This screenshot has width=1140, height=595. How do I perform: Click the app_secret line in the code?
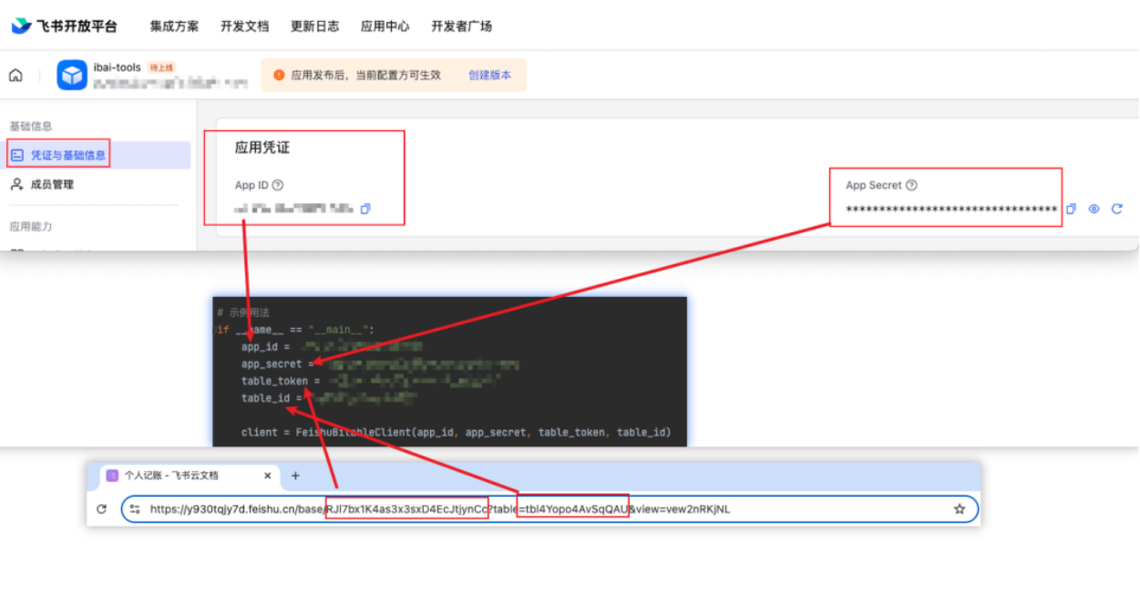click(380, 364)
